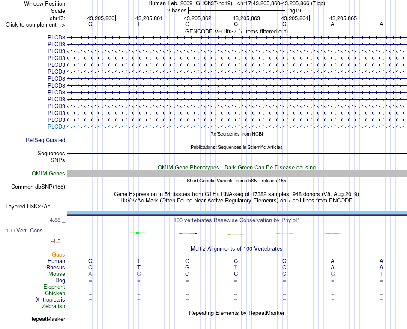Click the RepeatMasker track label
Image resolution: width=407 pixels, height=329 pixels.
47,319
